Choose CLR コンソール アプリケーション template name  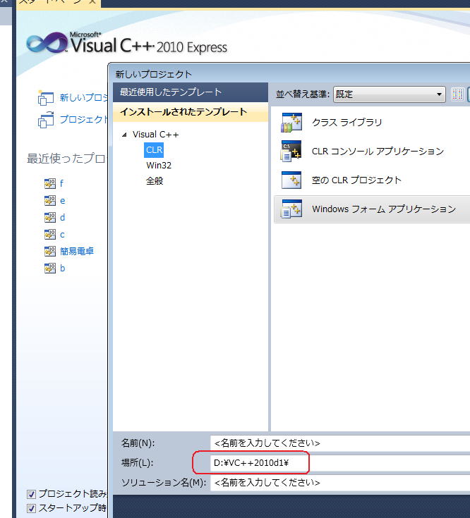point(378,152)
